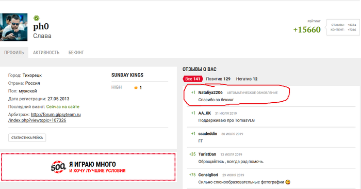Click the country value Россия
The height and width of the screenshot is (189, 361).
32,83
